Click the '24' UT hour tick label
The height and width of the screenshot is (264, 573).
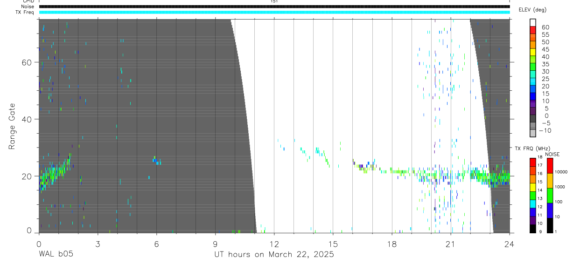point(510,244)
